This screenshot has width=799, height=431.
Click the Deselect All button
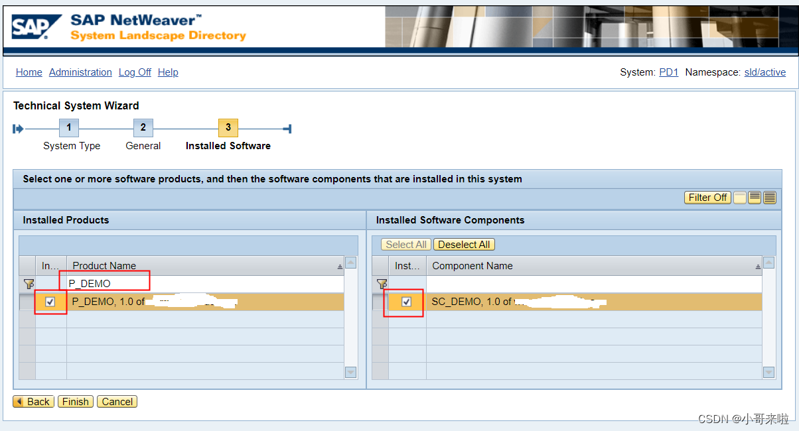point(463,244)
